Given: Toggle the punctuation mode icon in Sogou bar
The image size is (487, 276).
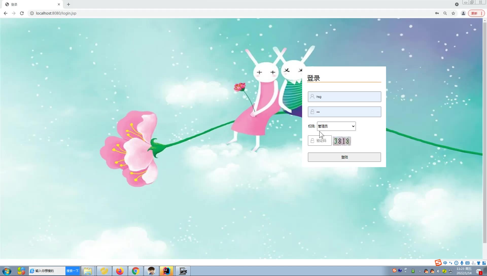Looking at the screenshot, I should [451, 264].
